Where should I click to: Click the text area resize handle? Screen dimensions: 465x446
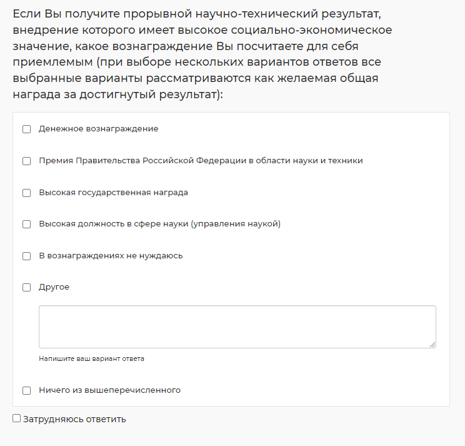432,344
